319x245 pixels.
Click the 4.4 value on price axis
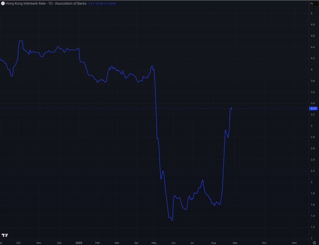click(x=313, y=47)
